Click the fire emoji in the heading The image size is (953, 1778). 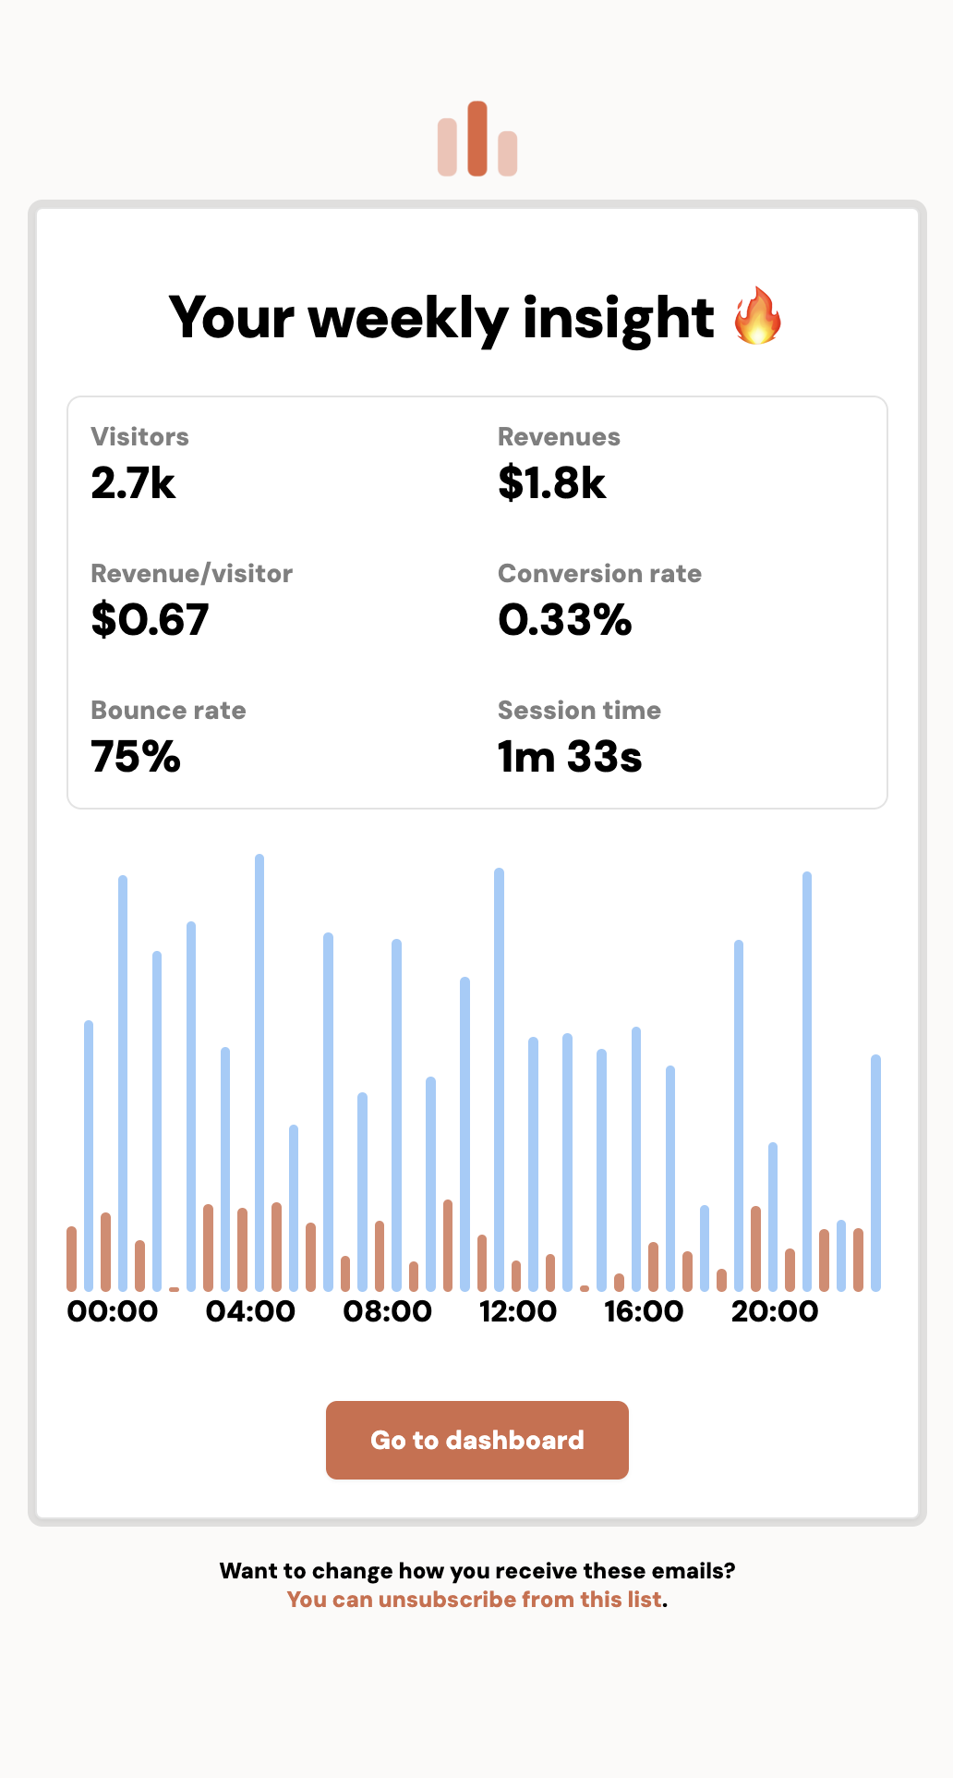pos(757,316)
